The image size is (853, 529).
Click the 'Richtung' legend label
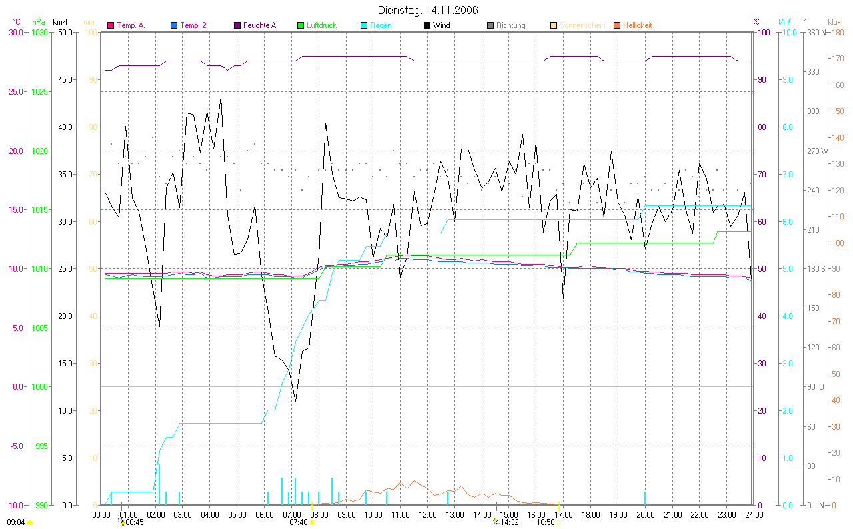pyautogui.click(x=511, y=25)
